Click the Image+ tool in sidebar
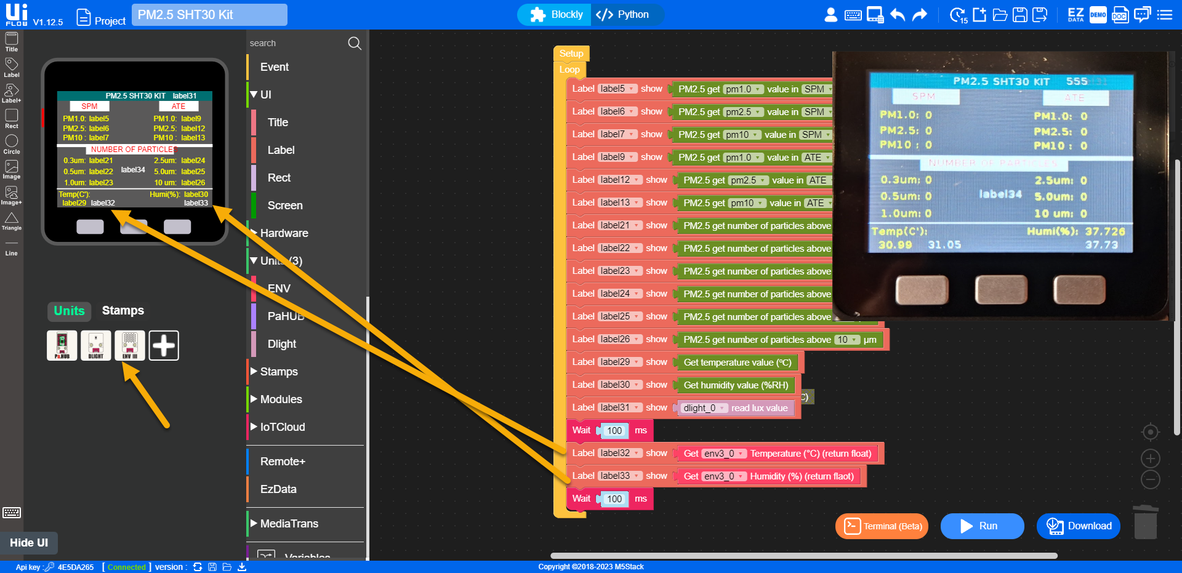 coord(11,194)
